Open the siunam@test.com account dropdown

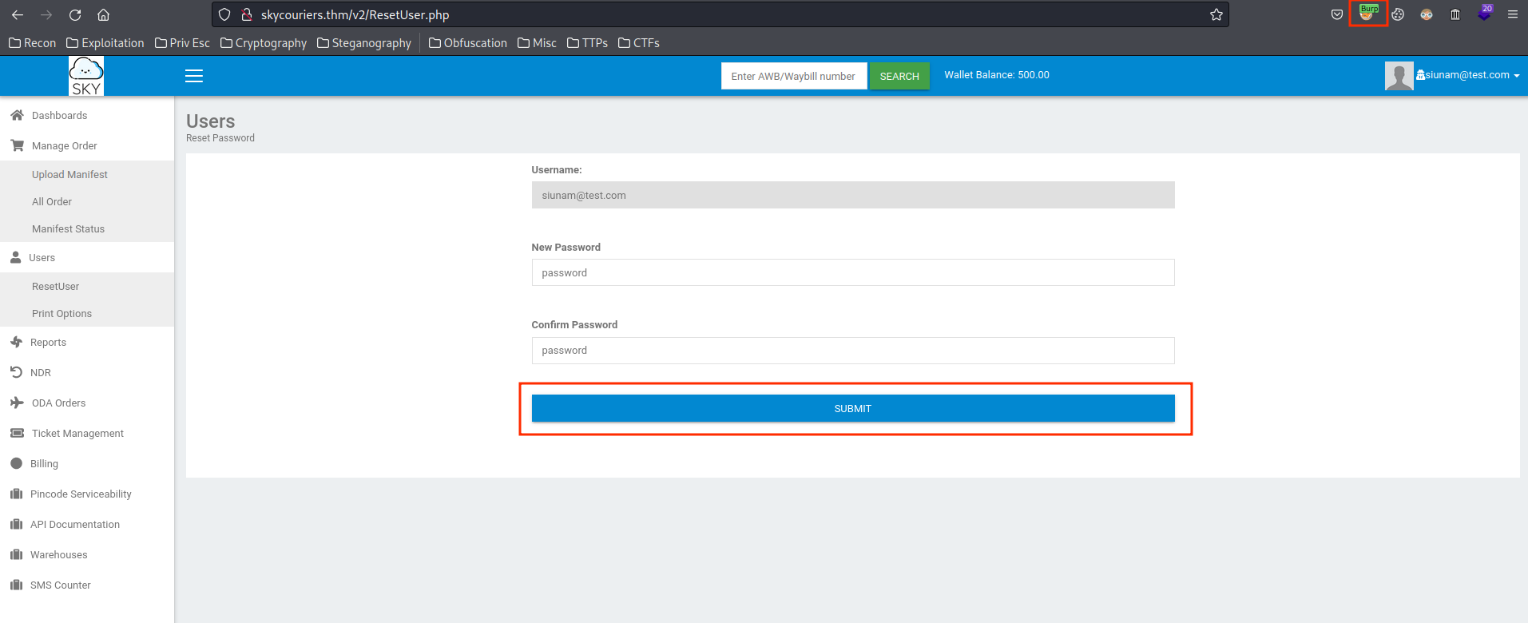tap(1468, 75)
